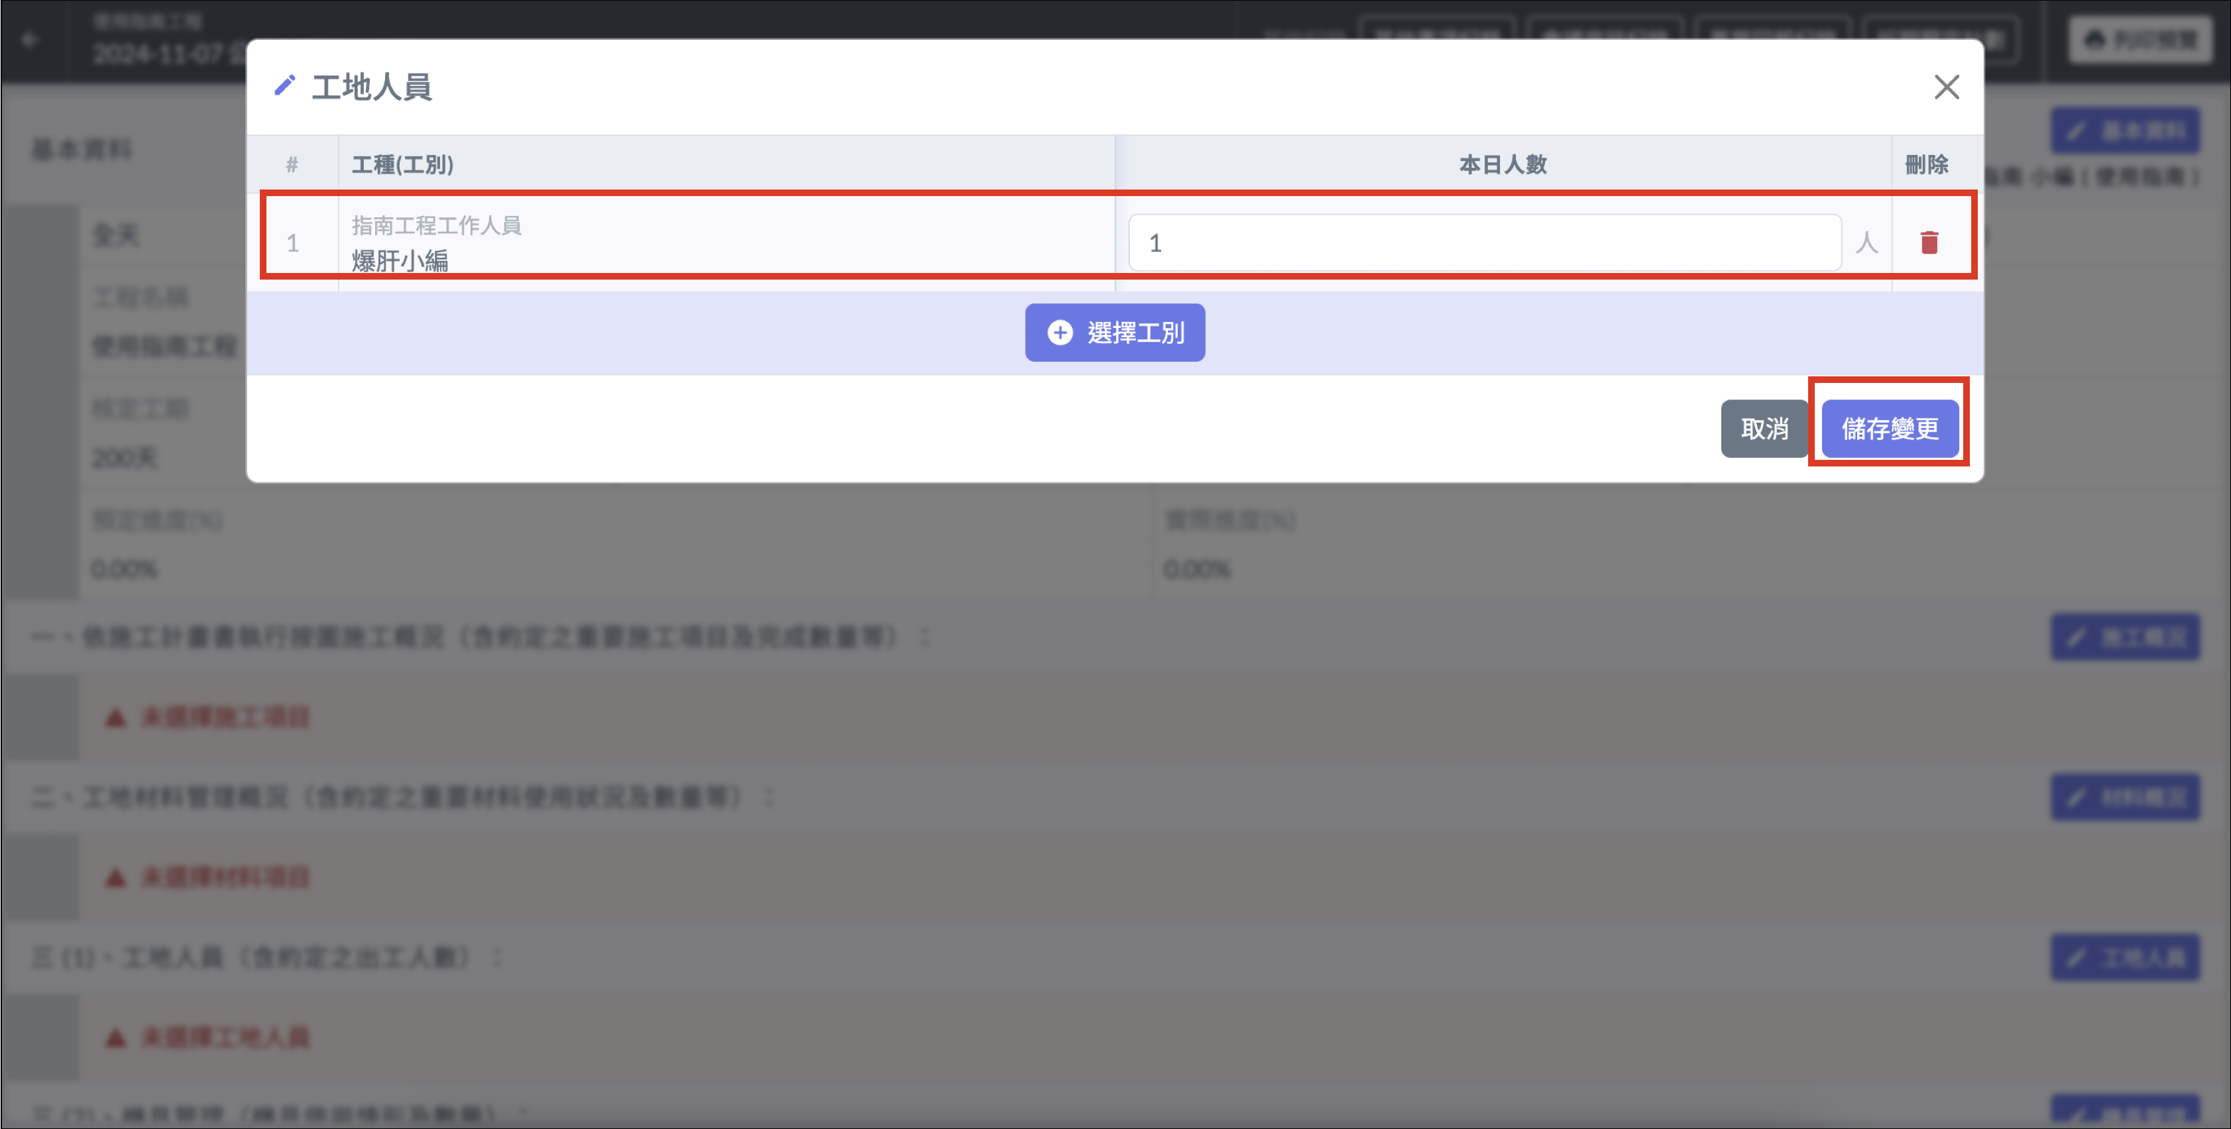Viewport: 2231px width, 1129px height.
Task: Click the 未選擇施工項目 warning message
Action: pos(224,717)
